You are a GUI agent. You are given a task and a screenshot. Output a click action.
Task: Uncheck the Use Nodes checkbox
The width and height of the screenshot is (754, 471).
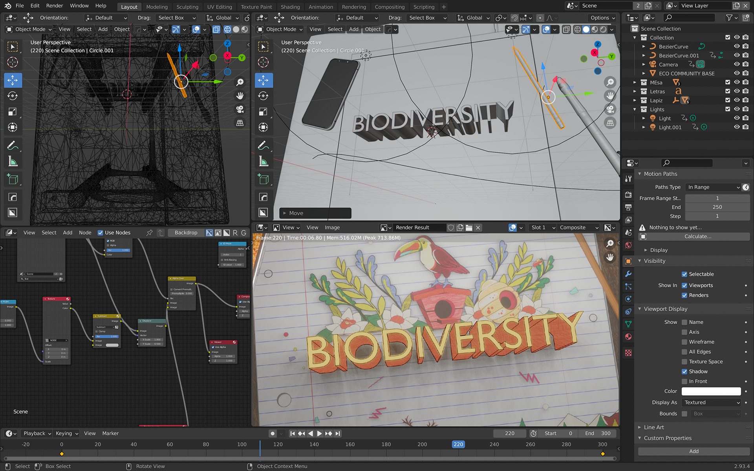click(101, 233)
